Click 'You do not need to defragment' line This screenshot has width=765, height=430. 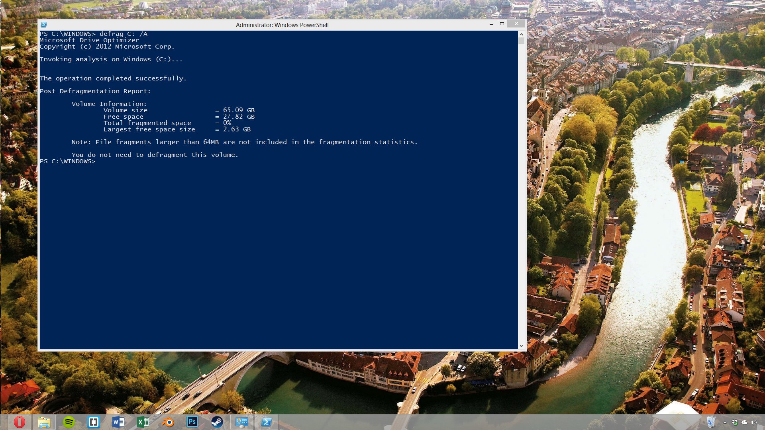(x=155, y=155)
